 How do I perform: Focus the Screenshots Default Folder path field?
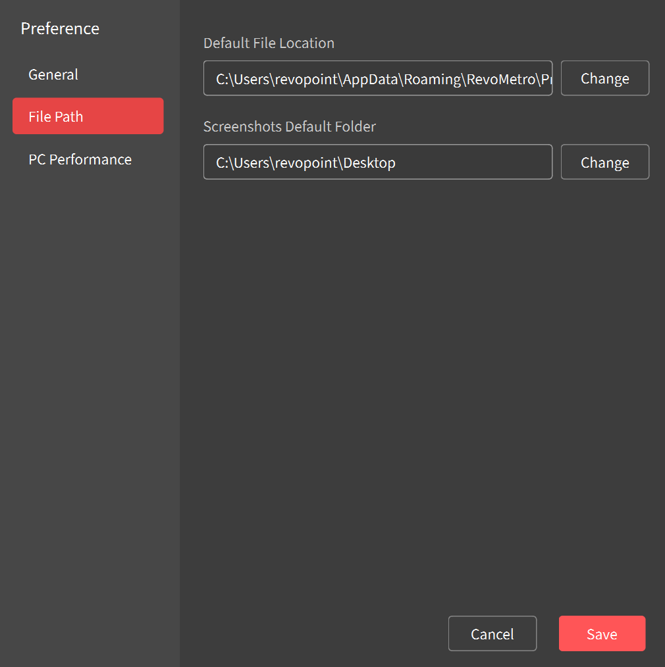point(377,162)
